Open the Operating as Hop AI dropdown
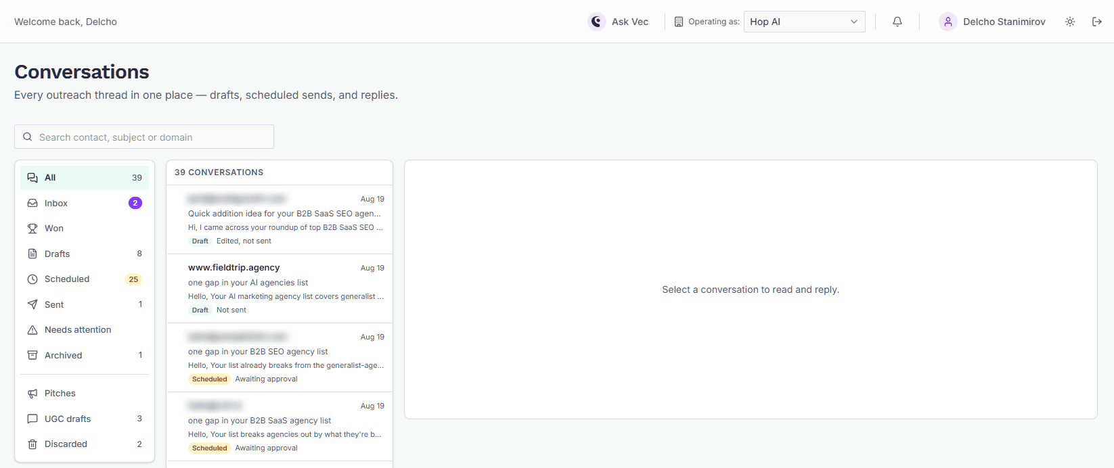This screenshot has width=1114, height=468. click(x=804, y=22)
